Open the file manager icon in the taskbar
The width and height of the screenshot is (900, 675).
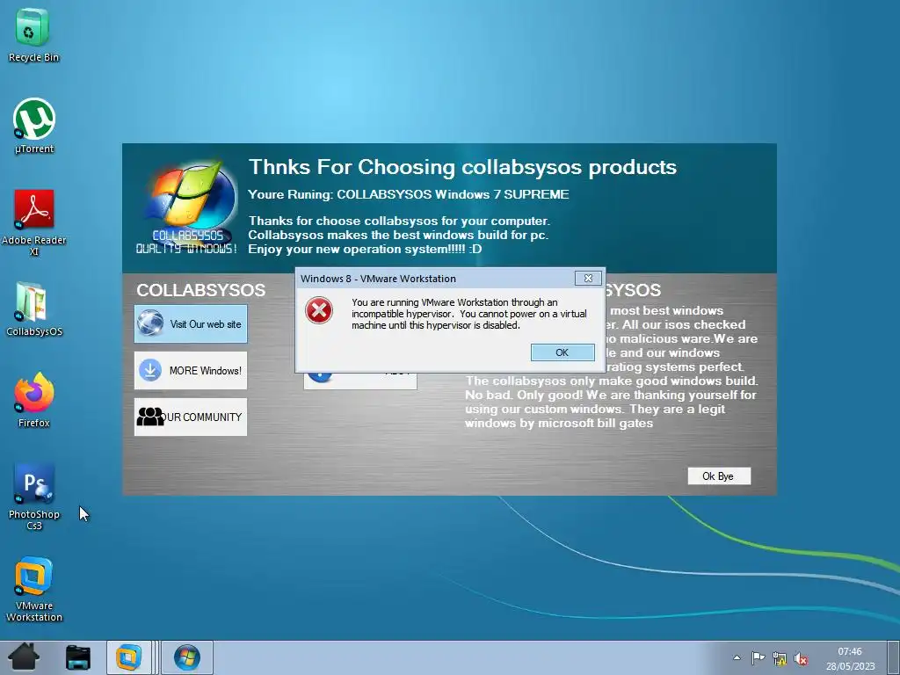tap(78, 657)
